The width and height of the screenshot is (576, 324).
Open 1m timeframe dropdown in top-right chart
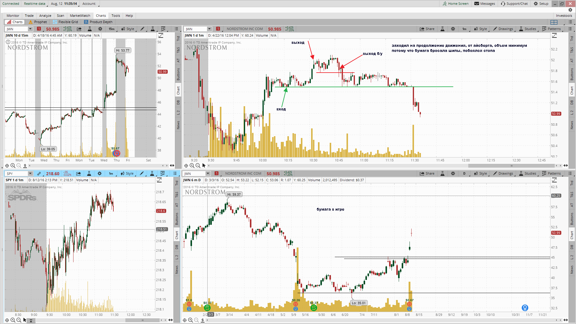[x=465, y=29]
